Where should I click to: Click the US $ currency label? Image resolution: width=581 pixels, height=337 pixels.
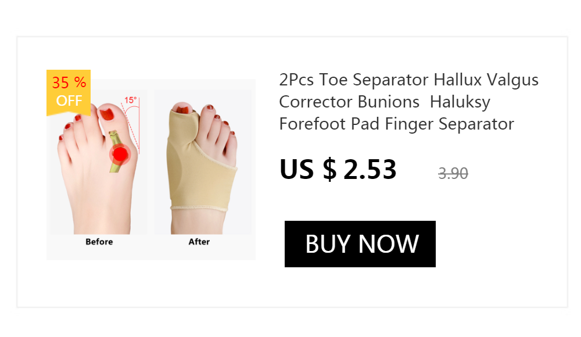click(x=308, y=170)
